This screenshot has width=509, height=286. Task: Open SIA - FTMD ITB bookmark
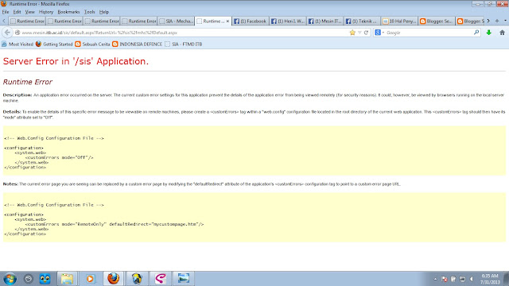coord(184,44)
